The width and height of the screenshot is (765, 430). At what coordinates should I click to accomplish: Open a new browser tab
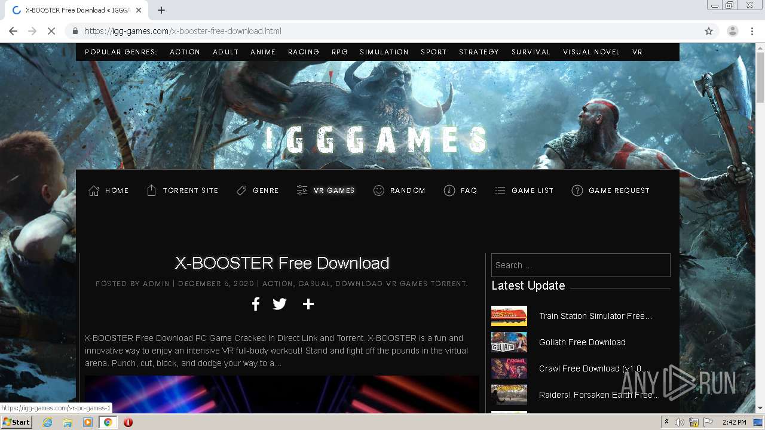pyautogui.click(x=161, y=10)
